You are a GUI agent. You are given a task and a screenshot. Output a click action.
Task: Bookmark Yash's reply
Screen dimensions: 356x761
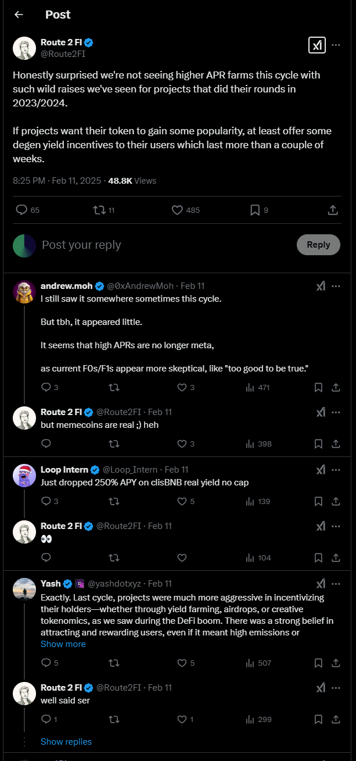pyautogui.click(x=318, y=663)
